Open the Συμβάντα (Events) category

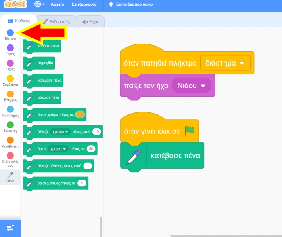[10, 80]
